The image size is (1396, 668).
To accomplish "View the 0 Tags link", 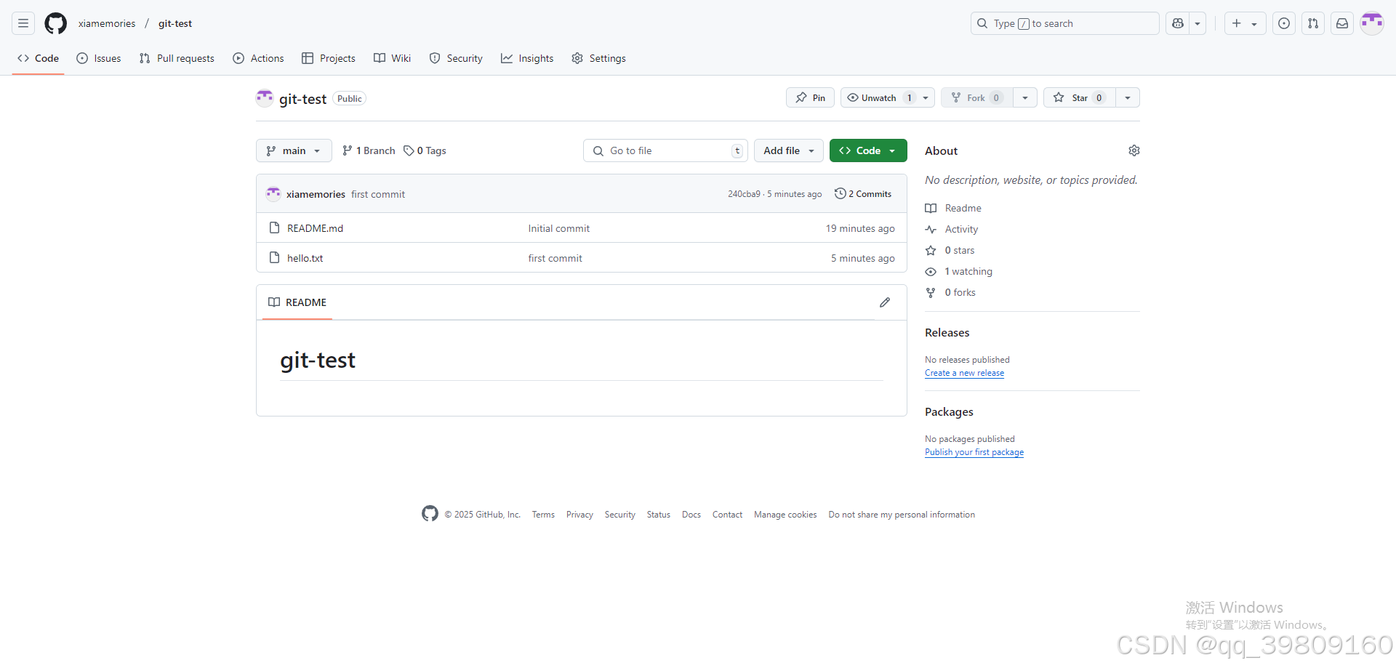I will click(x=425, y=150).
